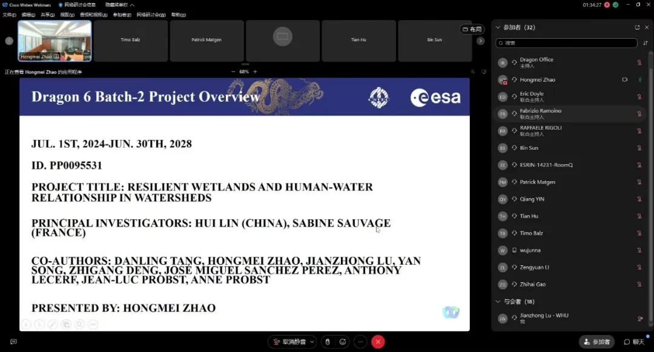Open audio options arrow beside 取消静音
Screen dimensions: 654x352
click(312, 342)
